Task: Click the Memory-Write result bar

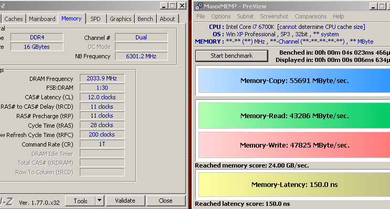Action: [294, 145]
